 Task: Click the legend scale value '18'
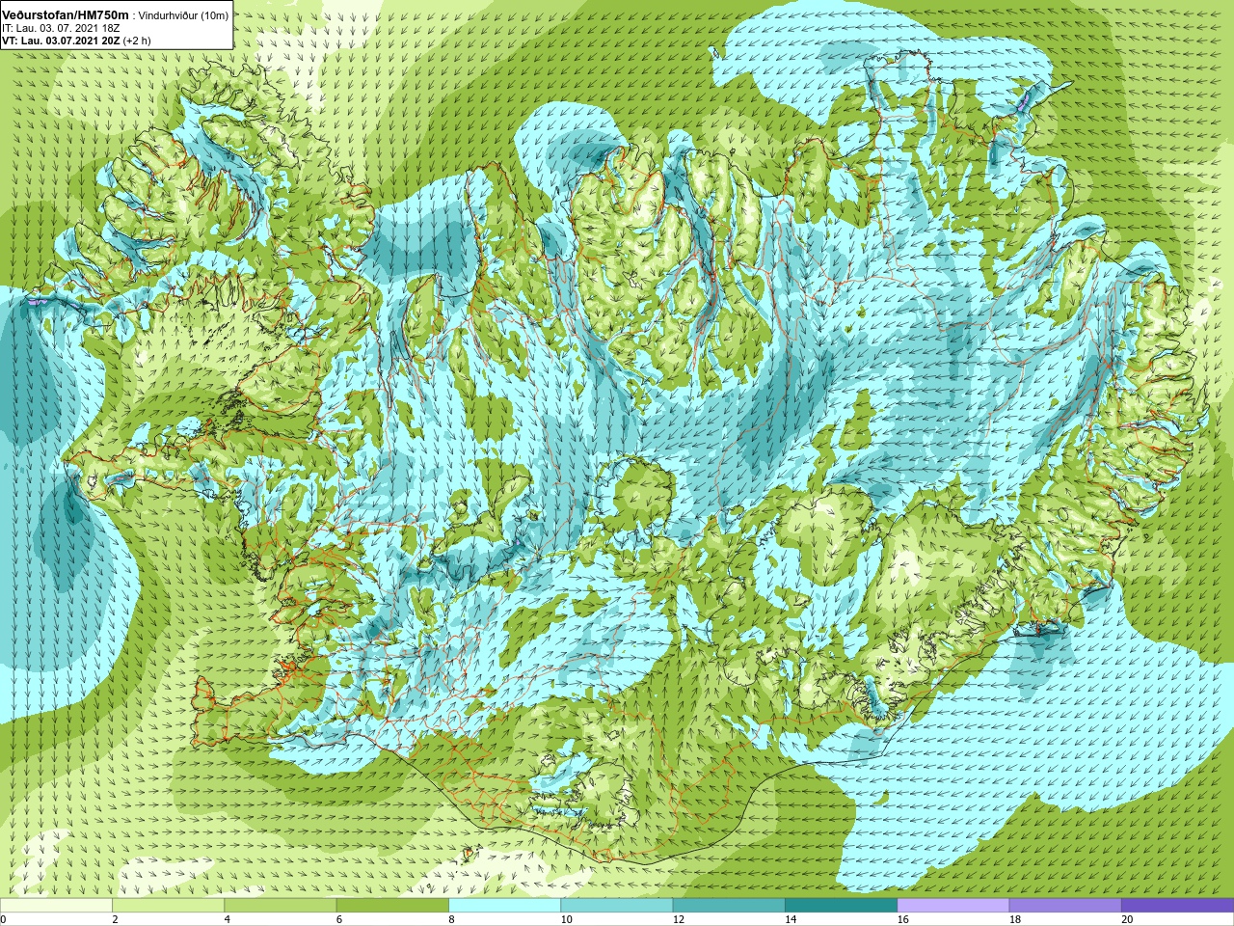pos(1015,919)
